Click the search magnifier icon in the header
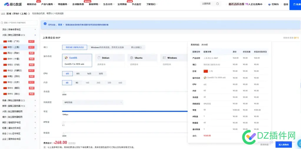Viewport: 301px width, 149px height. tap(217, 4)
